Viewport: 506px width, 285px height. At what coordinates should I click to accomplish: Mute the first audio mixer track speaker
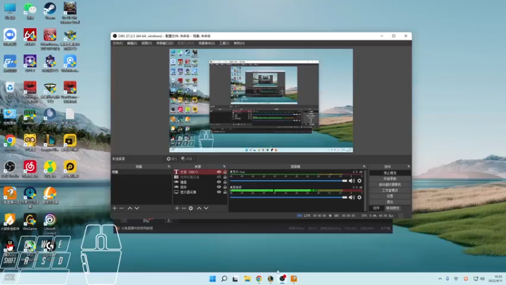pos(352,180)
